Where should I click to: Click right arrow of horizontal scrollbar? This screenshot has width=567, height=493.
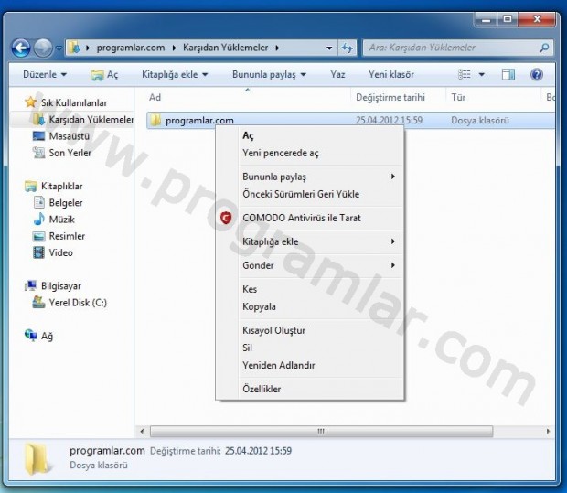pos(548,431)
